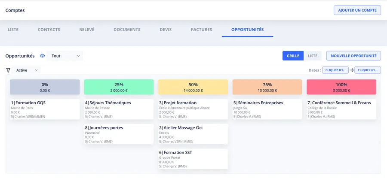Switch to GRILLE view

pyautogui.click(x=293, y=56)
